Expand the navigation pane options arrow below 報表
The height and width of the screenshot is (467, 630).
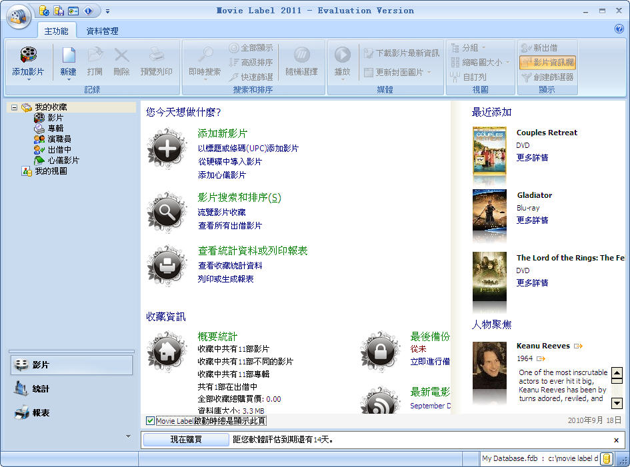tap(128, 436)
